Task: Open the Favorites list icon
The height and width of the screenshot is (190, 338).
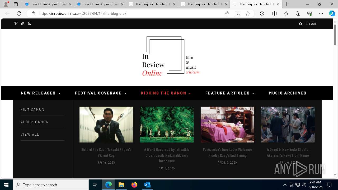Action: click(x=286, y=13)
